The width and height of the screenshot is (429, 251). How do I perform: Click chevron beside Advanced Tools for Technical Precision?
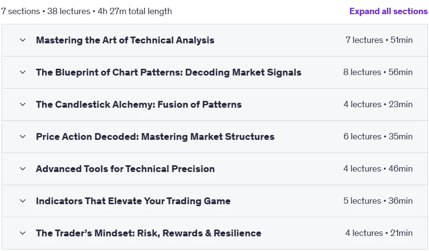23,169
